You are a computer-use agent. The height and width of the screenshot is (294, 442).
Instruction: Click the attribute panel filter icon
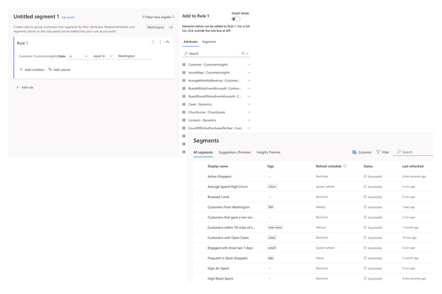pos(244,54)
